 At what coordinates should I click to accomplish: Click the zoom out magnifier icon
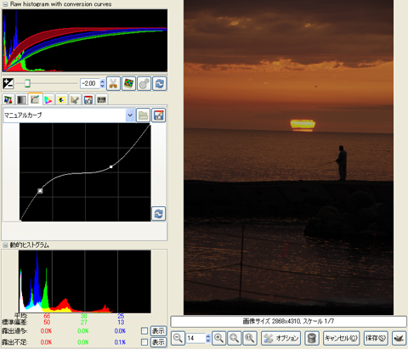178,338
